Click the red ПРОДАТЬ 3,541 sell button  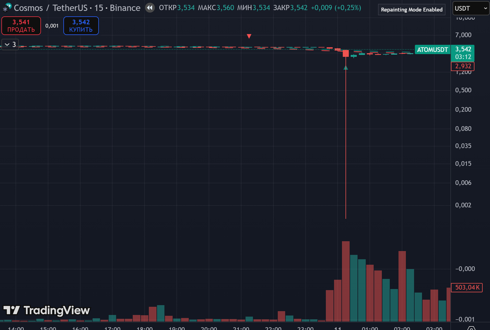pos(21,26)
